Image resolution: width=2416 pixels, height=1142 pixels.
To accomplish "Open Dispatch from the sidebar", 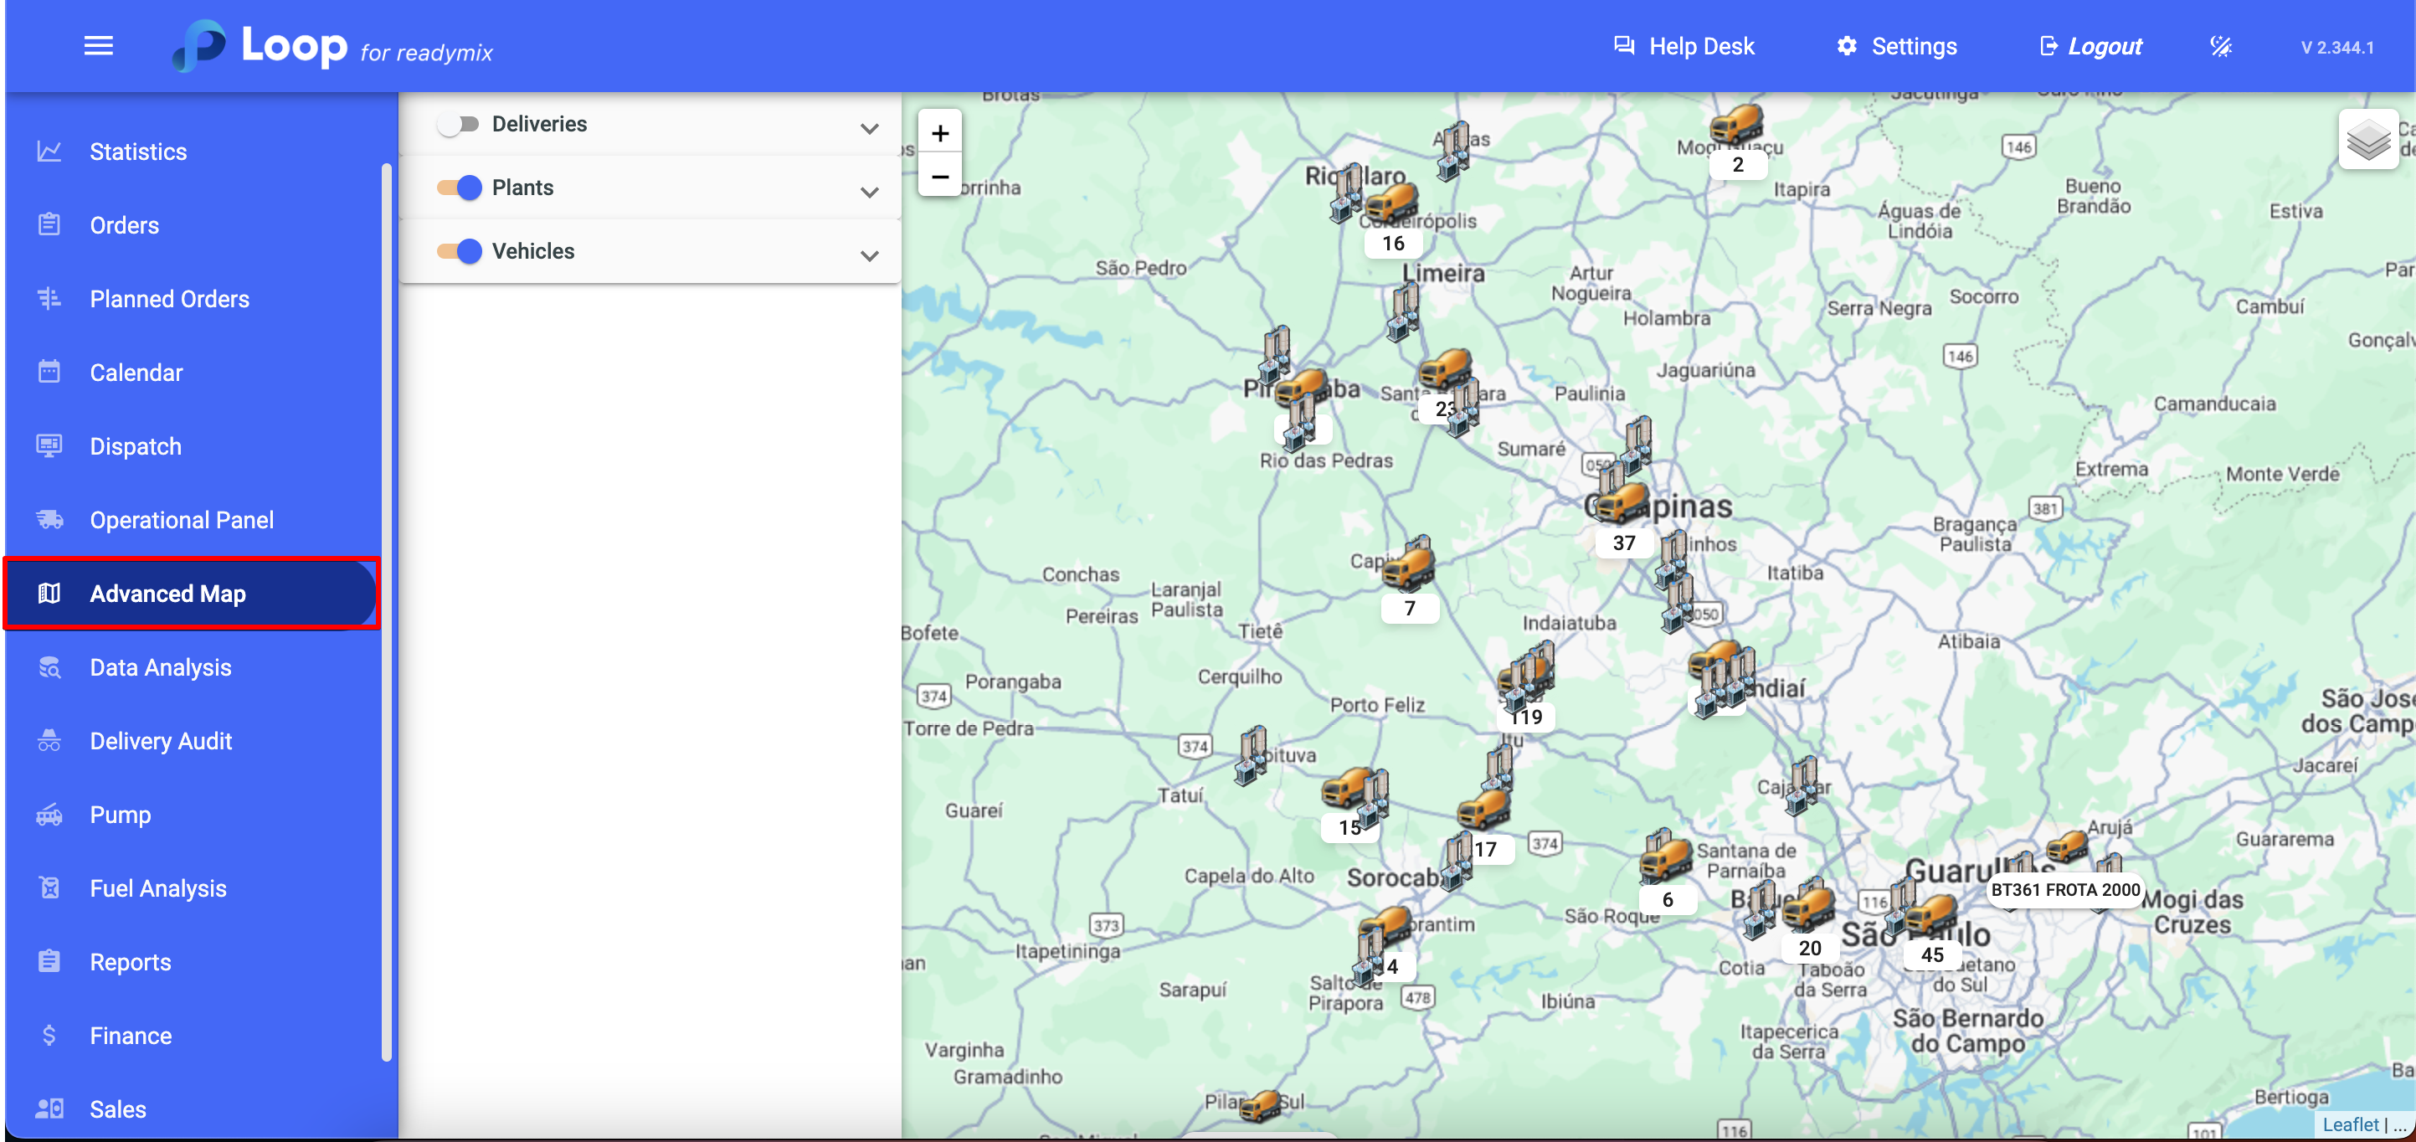I will pyautogui.click(x=135, y=446).
